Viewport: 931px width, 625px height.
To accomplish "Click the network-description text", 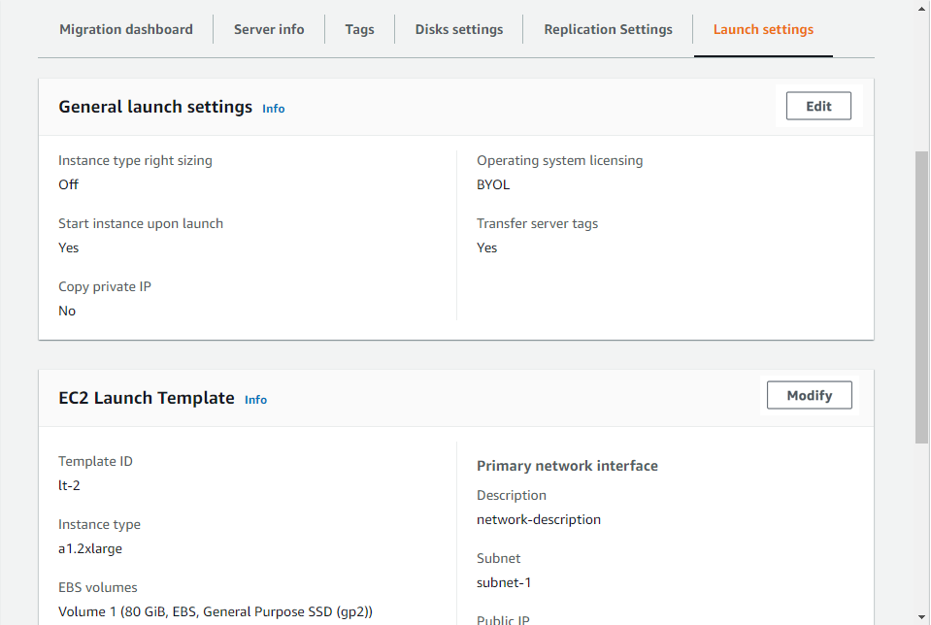I will (x=539, y=519).
